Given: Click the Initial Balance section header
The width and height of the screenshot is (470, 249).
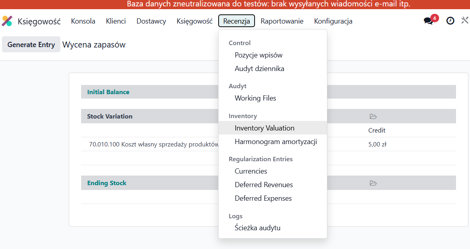Looking at the screenshot, I should [x=108, y=92].
